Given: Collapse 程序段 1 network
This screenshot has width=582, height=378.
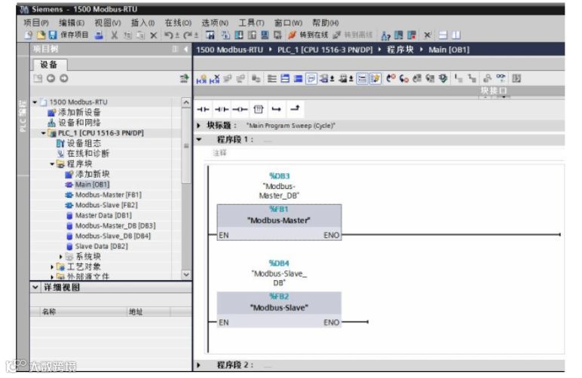Looking at the screenshot, I should pyautogui.click(x=199, y=140).
